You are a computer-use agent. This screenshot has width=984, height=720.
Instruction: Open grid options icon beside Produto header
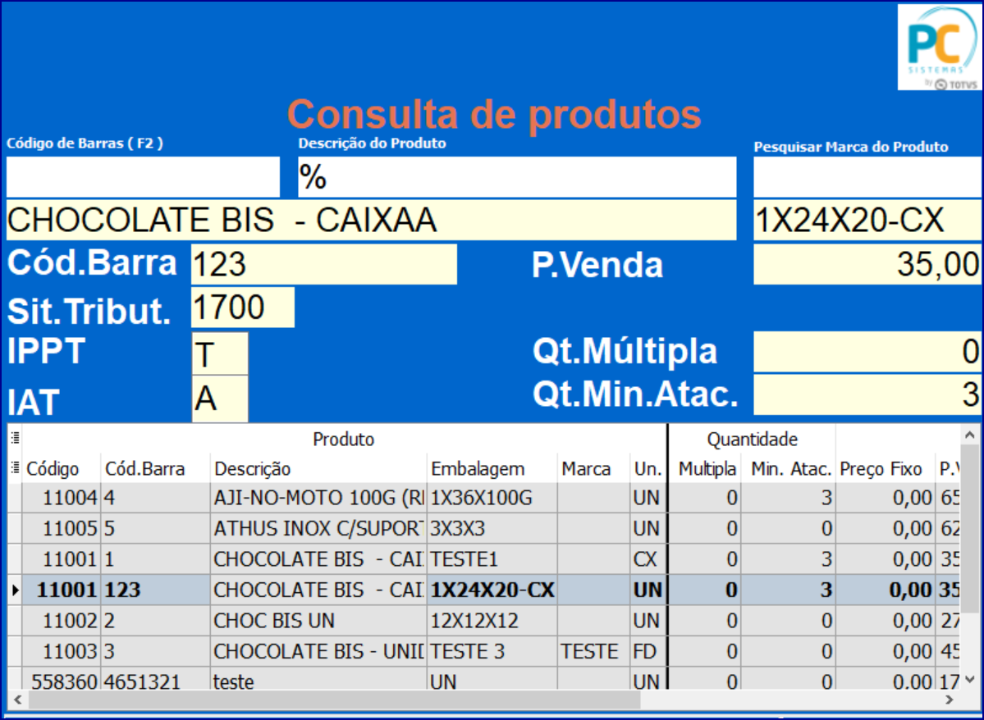click(x=16, y=438)
